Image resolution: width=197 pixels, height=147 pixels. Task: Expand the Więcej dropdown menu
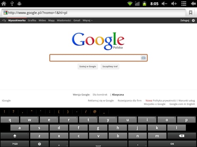click(x=87, y=20)
